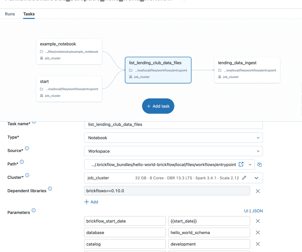Screen dimensions: 302x252
Task: Click the Add task button
Action: 158,106
